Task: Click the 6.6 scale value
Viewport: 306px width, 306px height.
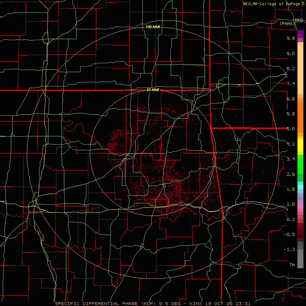Action: 291,99
